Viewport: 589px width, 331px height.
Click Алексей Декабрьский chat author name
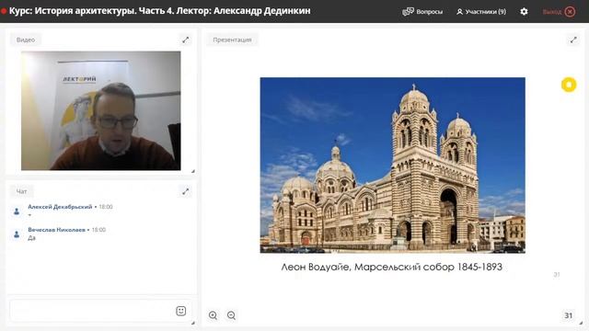pyautogui.click(x=60, y=207)
